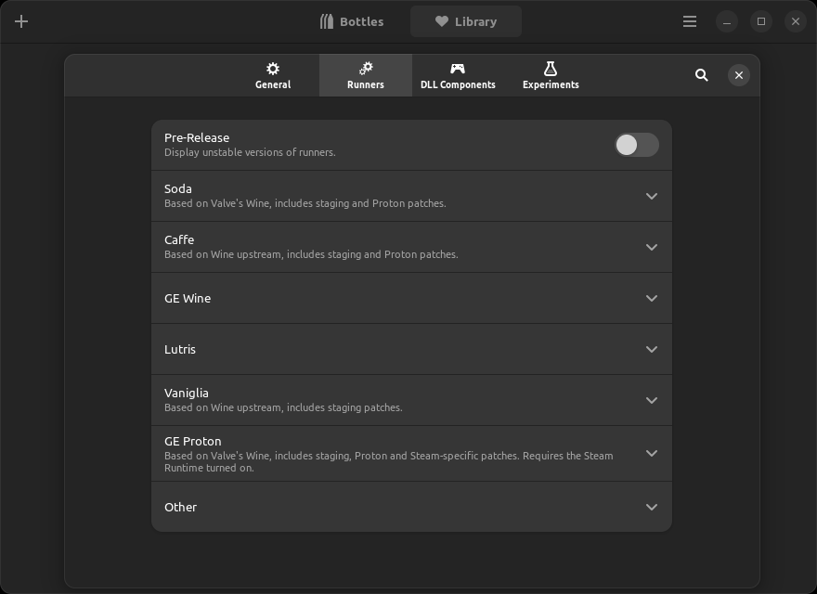This screenshot has width=817, height=594.
Task: Expand the Vaniglia runner section
Action: point(651,400)
